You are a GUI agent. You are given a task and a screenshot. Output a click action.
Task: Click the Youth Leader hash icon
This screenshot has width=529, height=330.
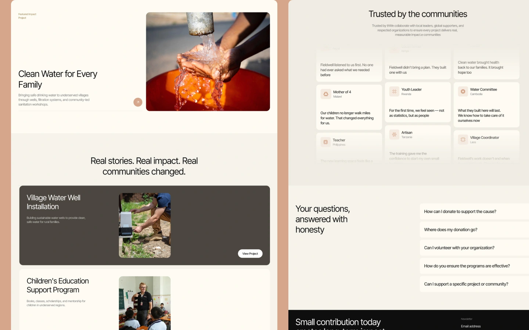pos(394,92)
